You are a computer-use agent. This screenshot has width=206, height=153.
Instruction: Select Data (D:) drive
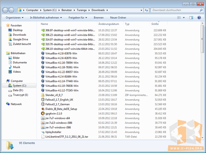18,90
